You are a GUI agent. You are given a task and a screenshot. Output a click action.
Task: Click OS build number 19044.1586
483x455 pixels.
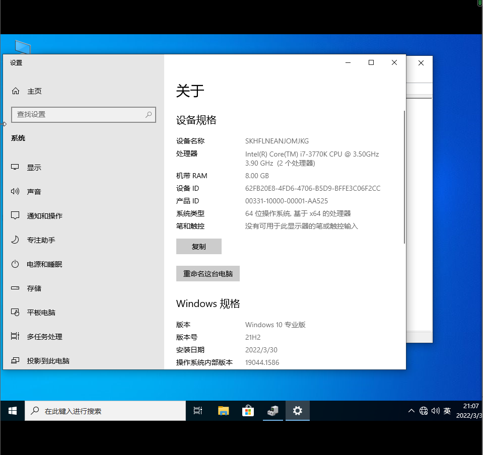[262, 363]
